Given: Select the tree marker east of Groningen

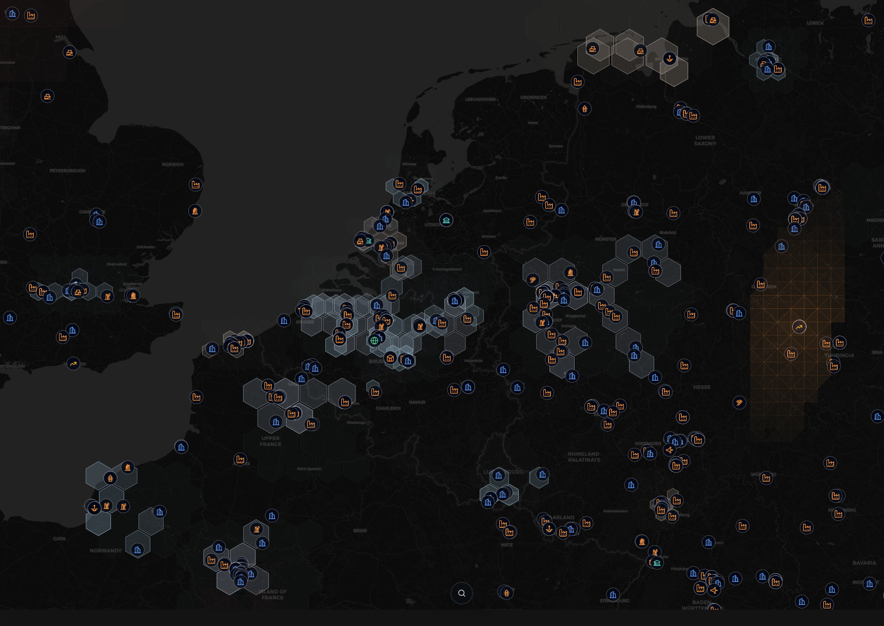Looking at the screenshot, I should coord(584,109).
